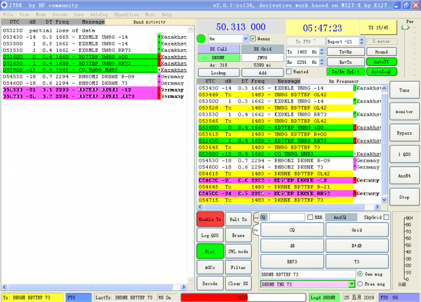Click the Rx=Tx button
Image resolution: width=421 pixels, height=302 pixels.
pos(345,62)
